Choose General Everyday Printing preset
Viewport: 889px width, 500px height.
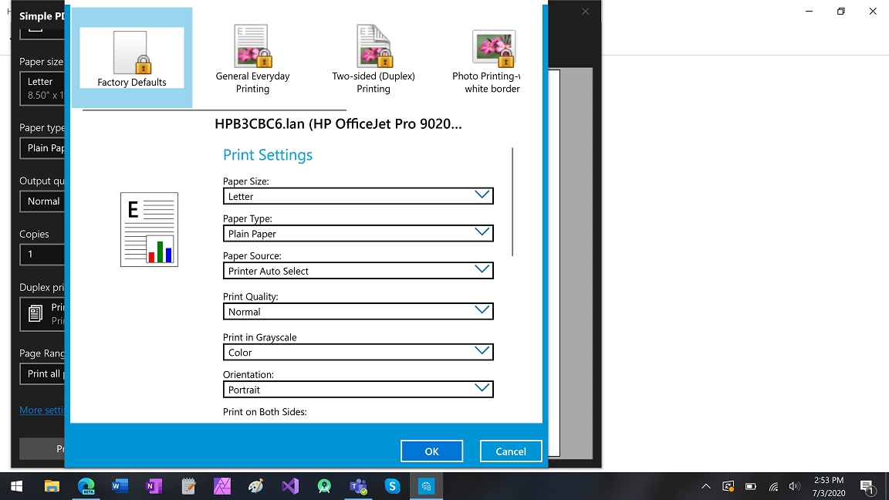tap(252, 59)
